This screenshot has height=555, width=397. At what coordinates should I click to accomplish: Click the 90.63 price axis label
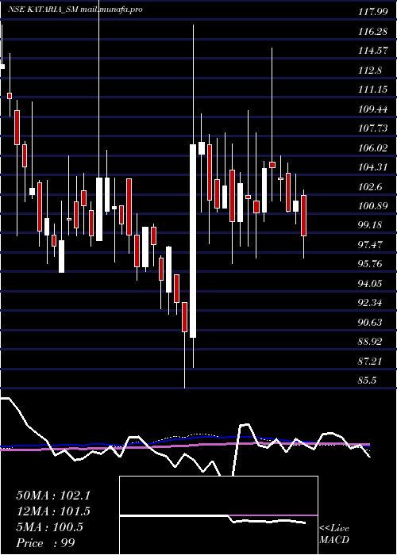[372, 323]
